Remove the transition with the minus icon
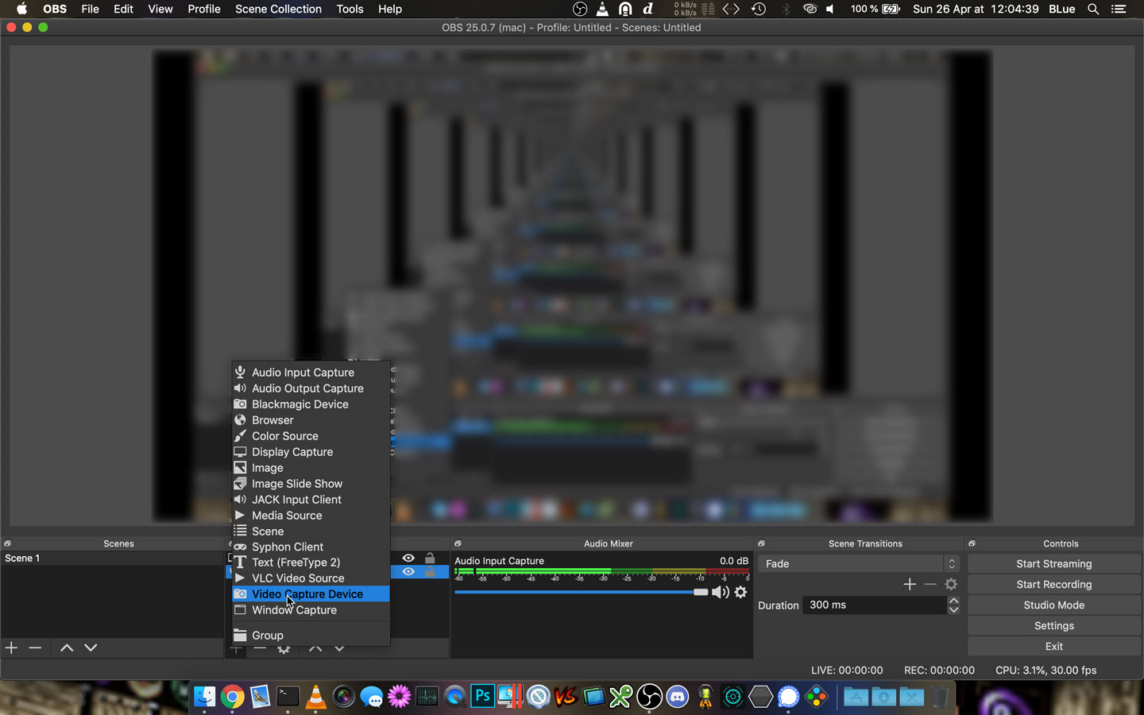Viewport: 1144px width, 715px height. click(x=930, y=584)
